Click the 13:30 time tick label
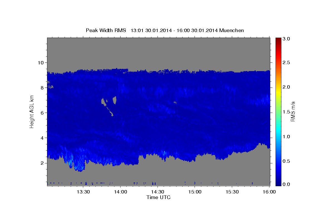Viewport: 334px width, 223px height. (83, 192)
